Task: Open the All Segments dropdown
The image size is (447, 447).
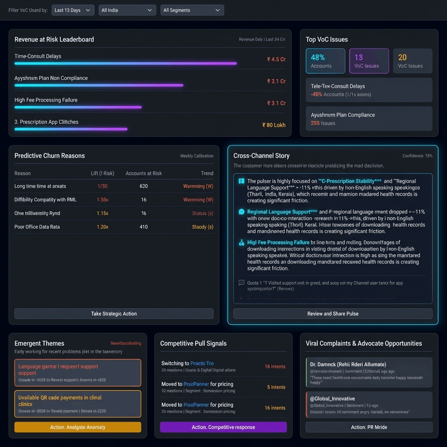Action: 192,10
